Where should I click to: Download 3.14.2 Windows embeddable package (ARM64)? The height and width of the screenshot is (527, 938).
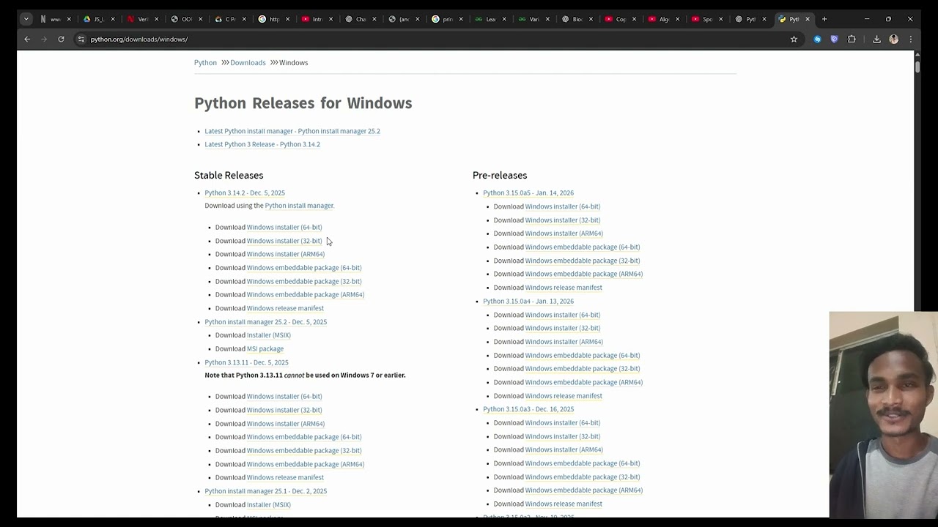(x=306, y=295)
